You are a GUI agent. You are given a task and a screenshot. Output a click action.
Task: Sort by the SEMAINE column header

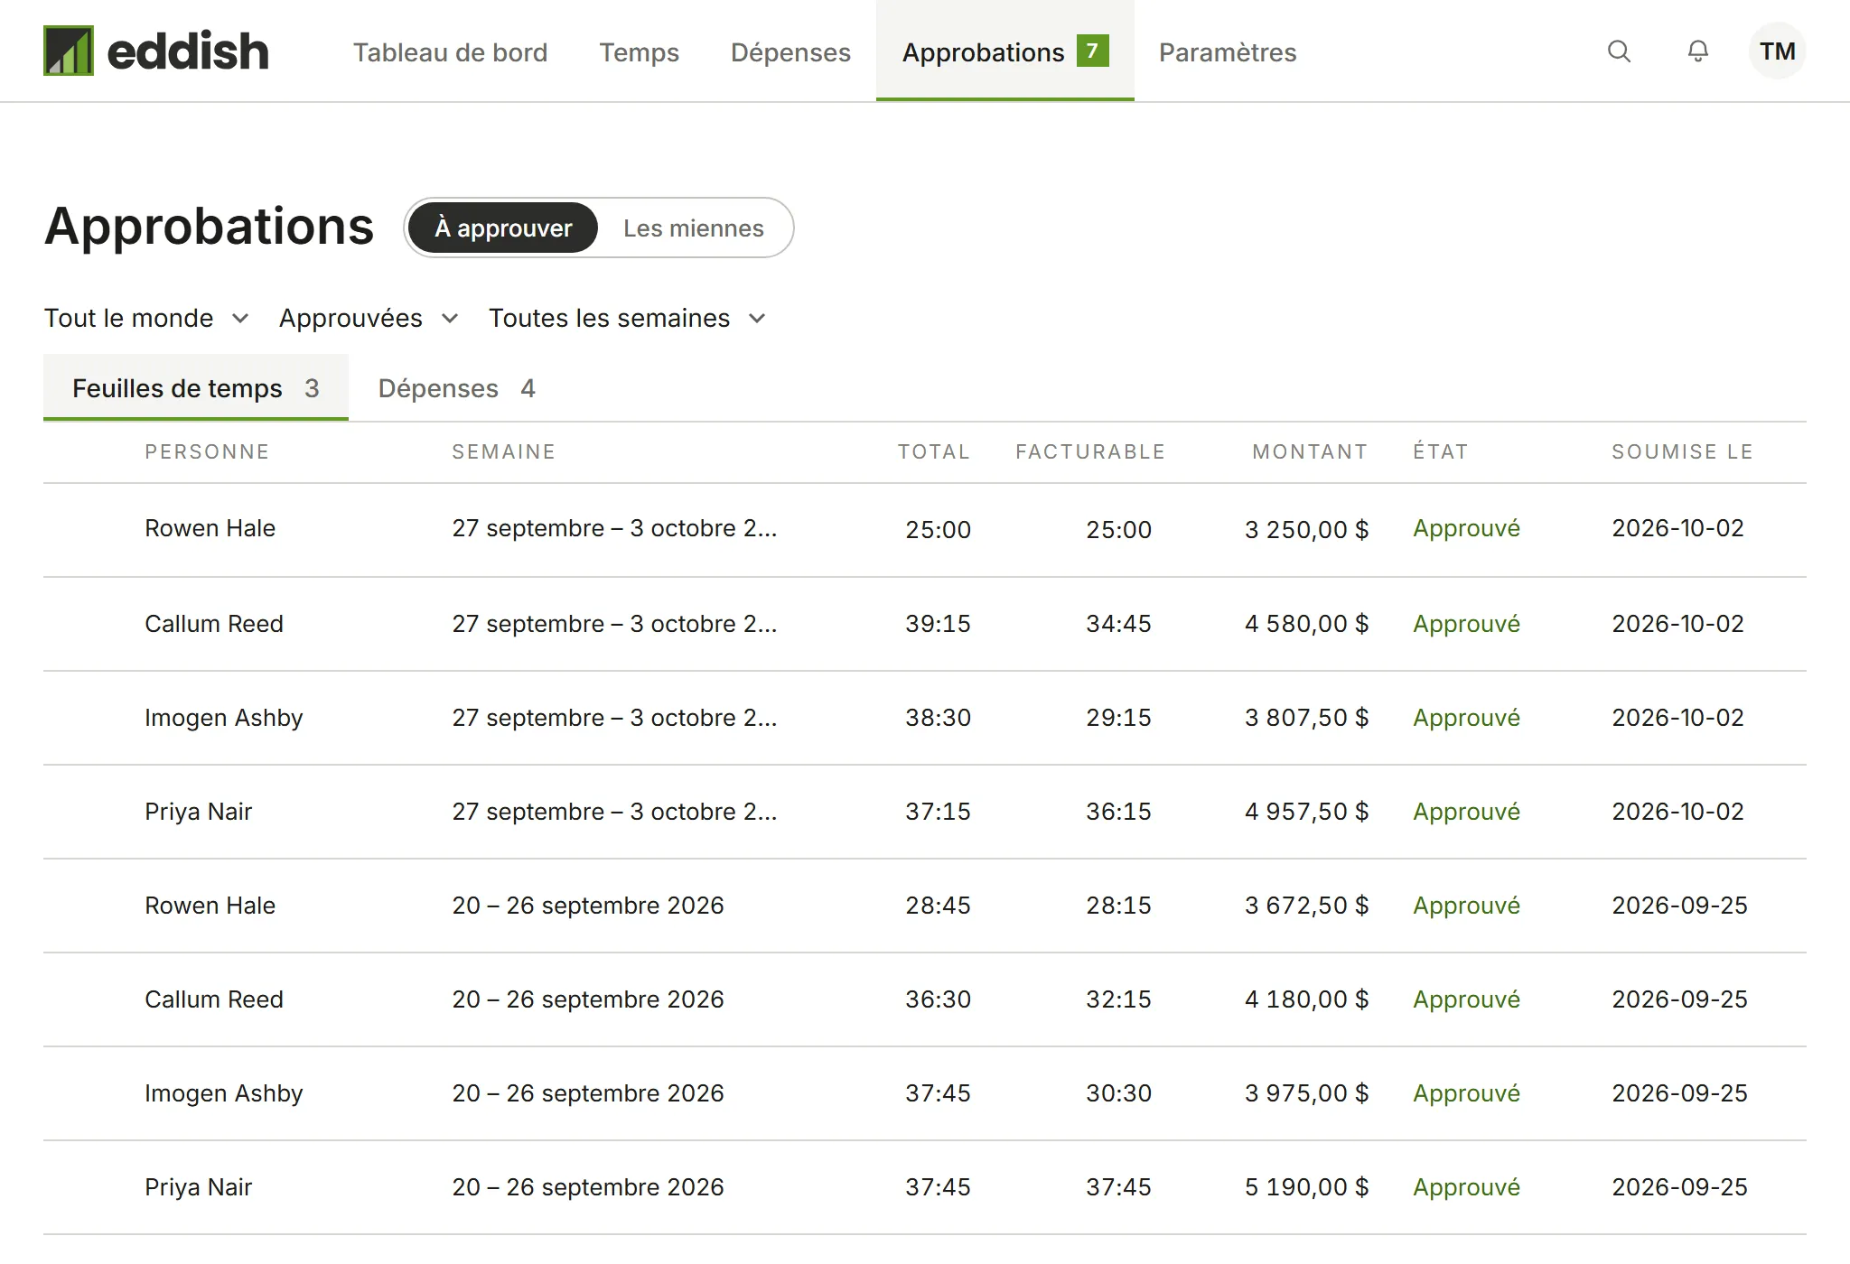point(503,451)
